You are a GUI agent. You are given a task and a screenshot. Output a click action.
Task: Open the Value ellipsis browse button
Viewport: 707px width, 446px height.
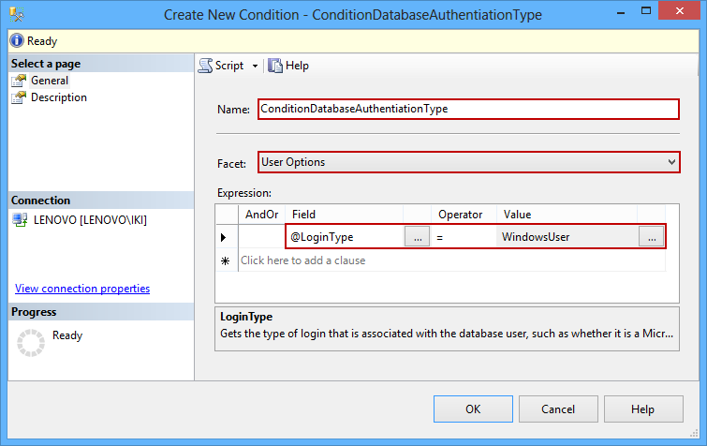tap(651, 237)
